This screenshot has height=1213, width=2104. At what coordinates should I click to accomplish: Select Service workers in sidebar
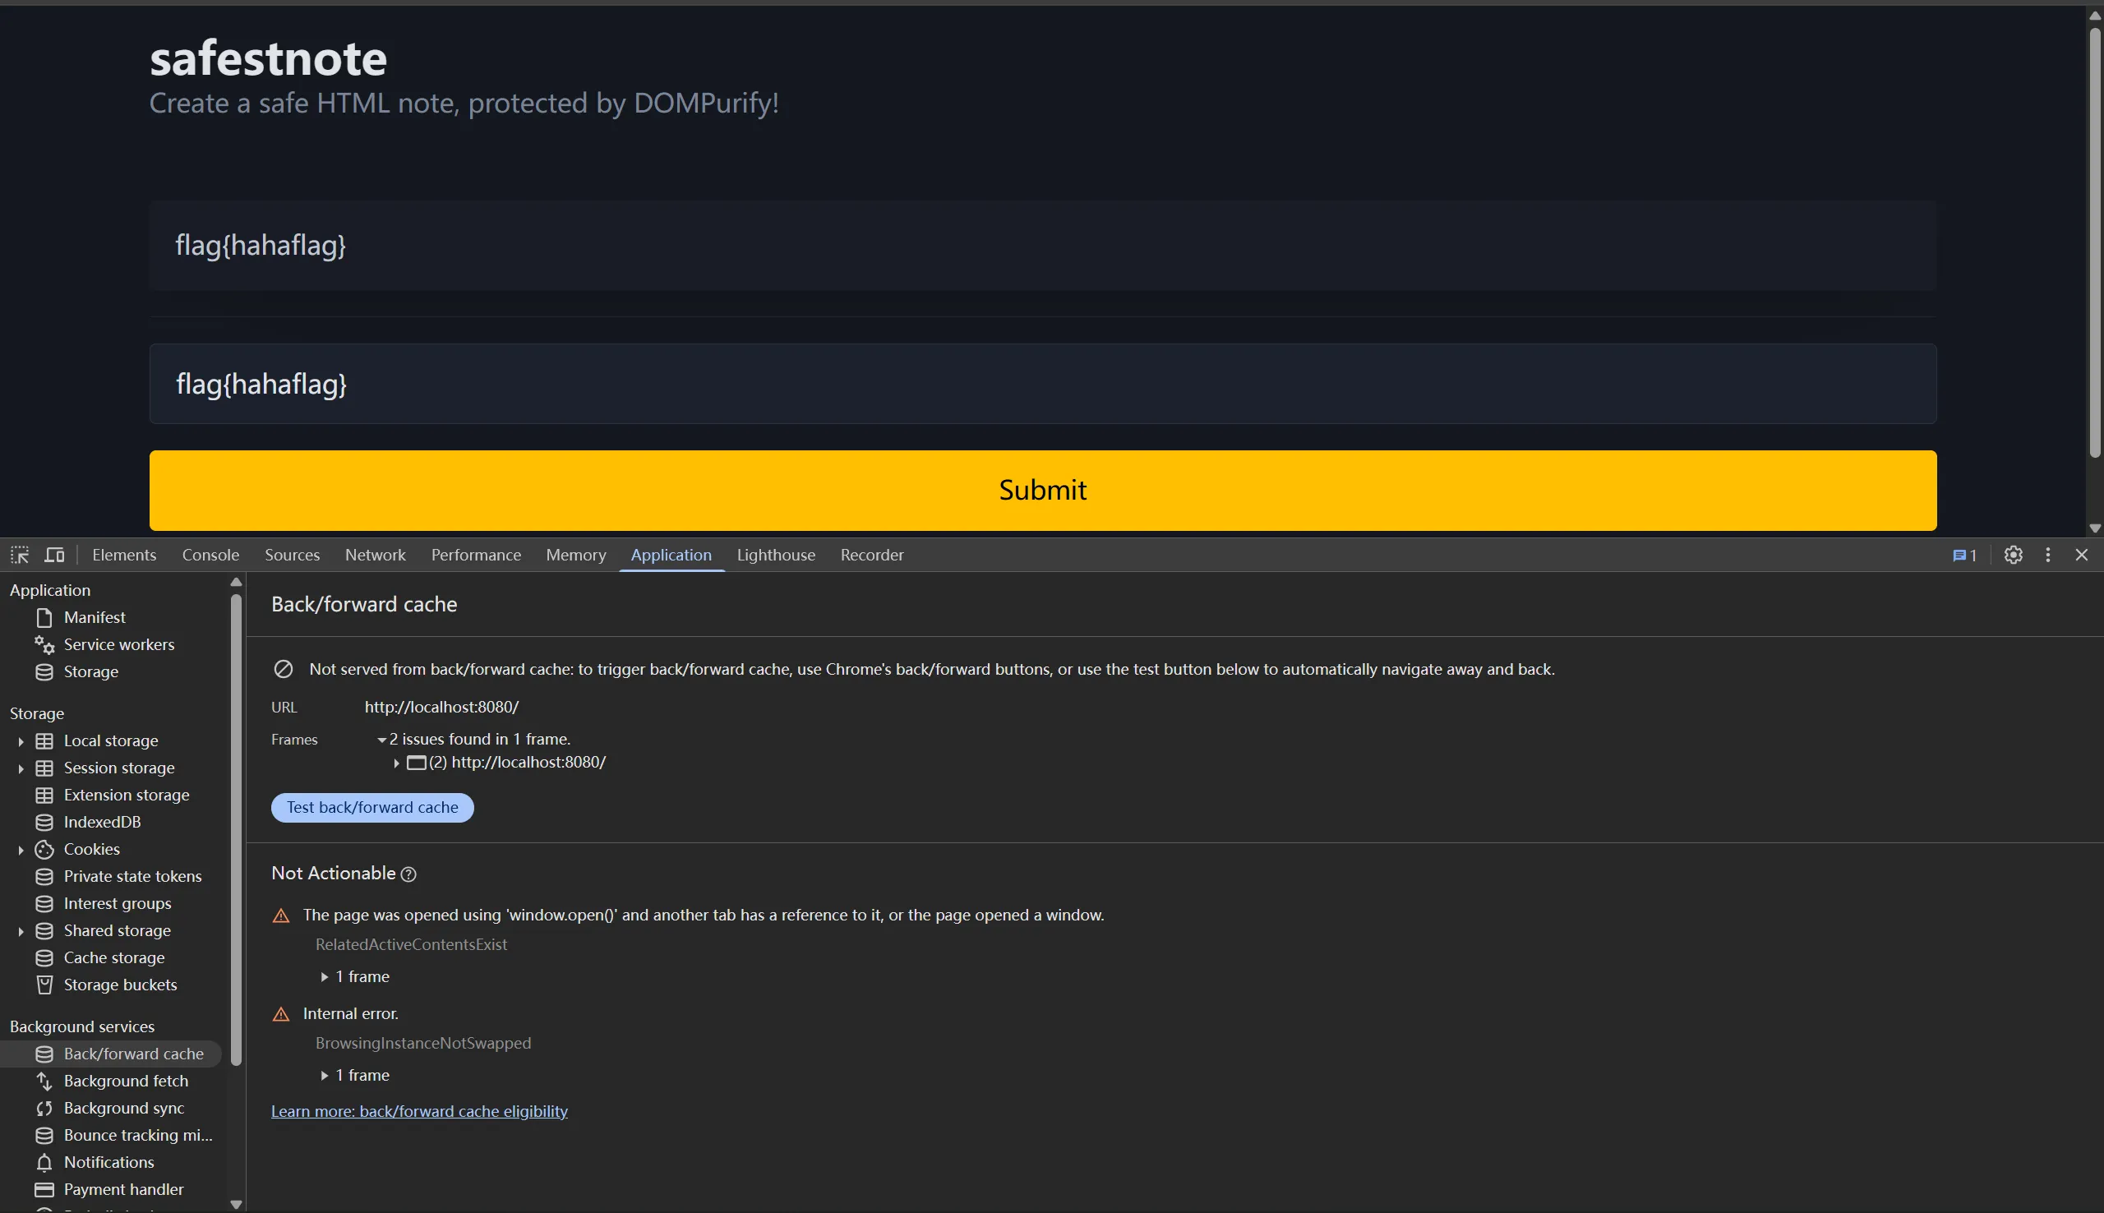click(118, 645)
